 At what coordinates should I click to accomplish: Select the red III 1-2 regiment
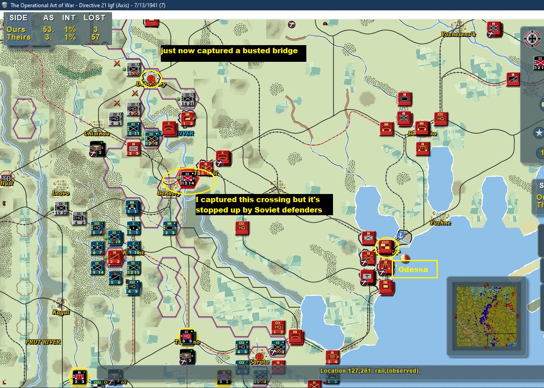pyautogui.click(x=188, y=119)
